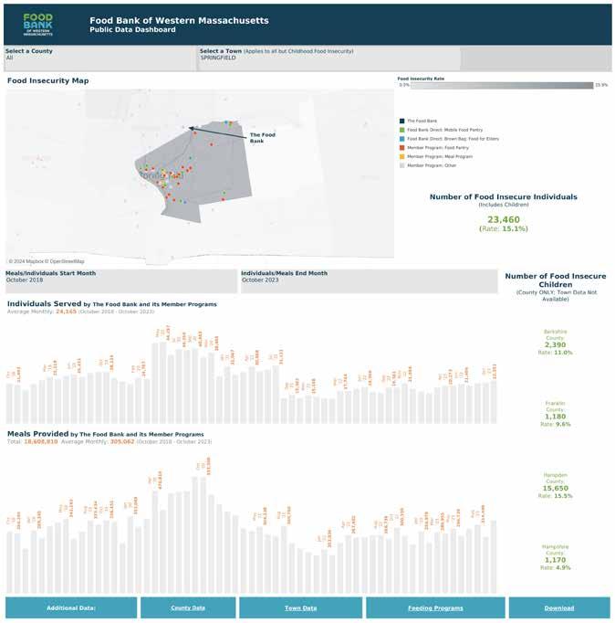Click the Food Insecurity Rate gradient bar
615x623 pixels.
coord(502,86)
